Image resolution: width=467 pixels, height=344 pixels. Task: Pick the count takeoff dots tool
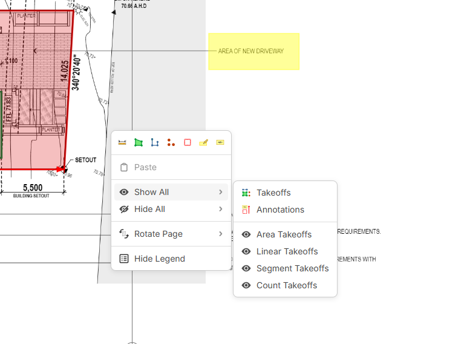(x=171, y=143)
